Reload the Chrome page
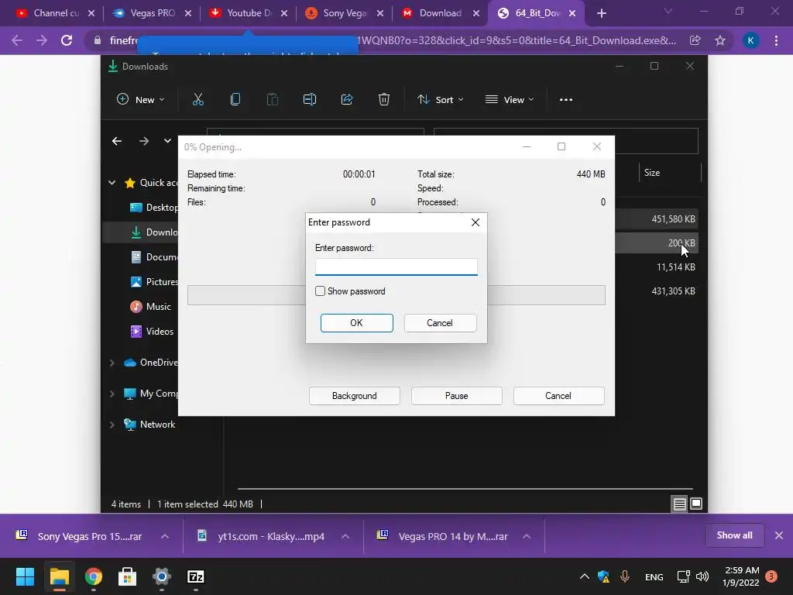 point(67,40)
